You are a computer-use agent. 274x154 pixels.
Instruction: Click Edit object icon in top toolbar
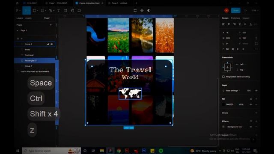(x=135, y=10)
